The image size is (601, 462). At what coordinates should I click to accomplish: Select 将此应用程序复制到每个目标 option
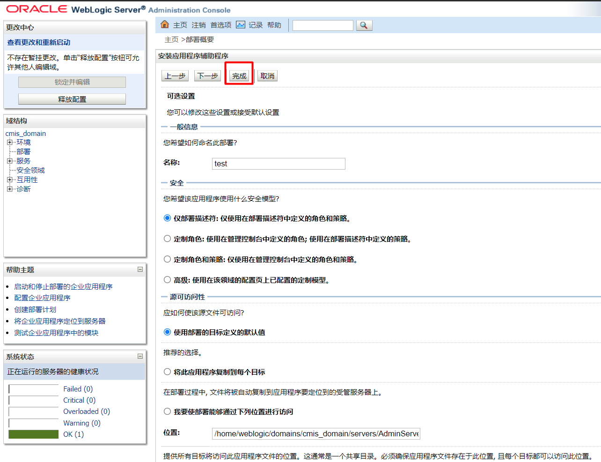pos(167,372)
